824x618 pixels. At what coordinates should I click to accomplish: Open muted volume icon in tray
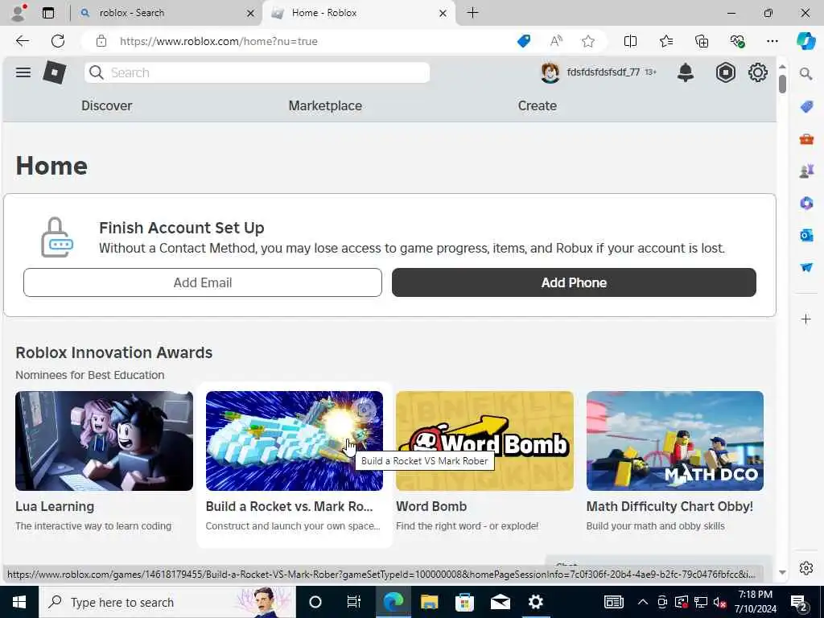point(719,602)
